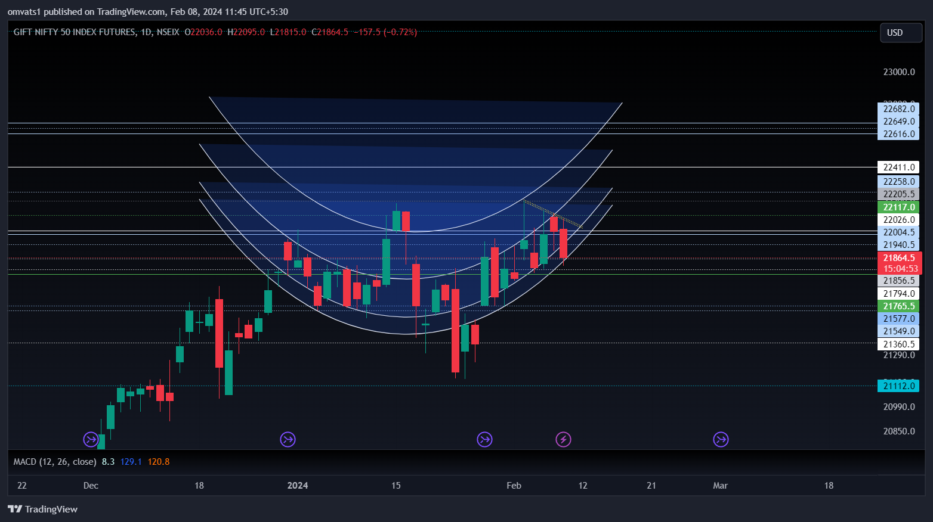Click the gray 22205.5 price label
Image resolution: width=933 pixels, height=522 pixels.
coord(898,194)
